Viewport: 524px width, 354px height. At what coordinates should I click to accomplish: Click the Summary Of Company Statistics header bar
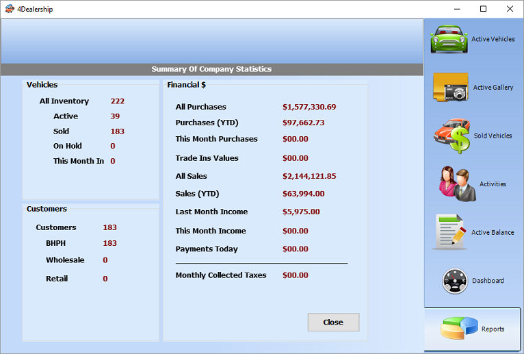(x=211, y=69)
